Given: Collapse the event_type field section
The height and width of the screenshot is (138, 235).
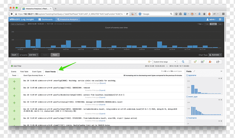Looking at the screenshot, I should tap(187, 97).
